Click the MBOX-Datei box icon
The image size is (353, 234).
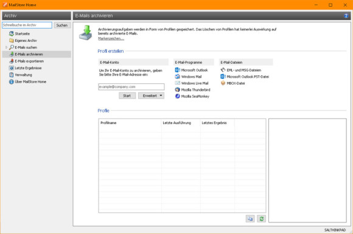click(223, 83)
